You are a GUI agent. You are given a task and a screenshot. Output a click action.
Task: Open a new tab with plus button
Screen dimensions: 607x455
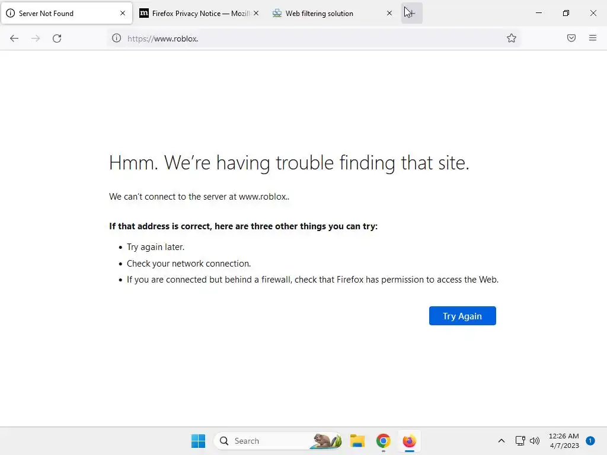411,13
